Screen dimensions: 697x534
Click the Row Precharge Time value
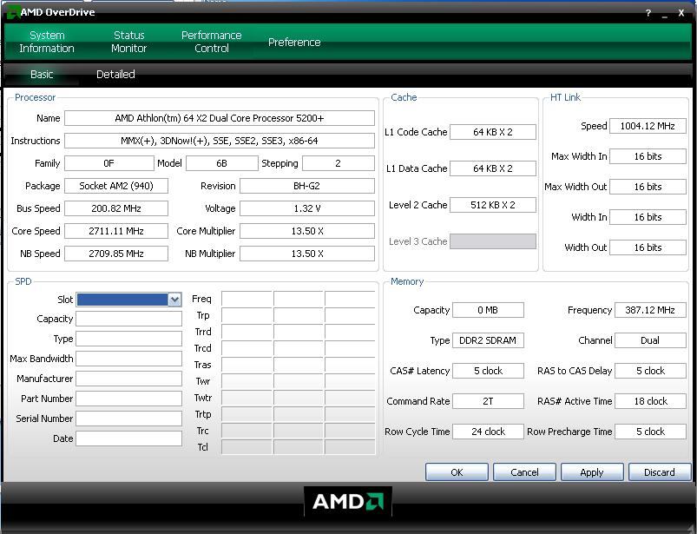coord(650,432)
